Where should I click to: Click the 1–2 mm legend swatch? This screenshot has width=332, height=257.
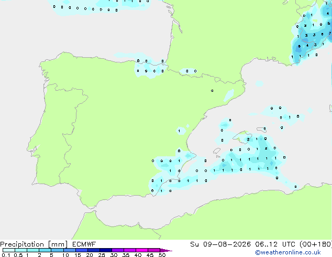point(33,250)
